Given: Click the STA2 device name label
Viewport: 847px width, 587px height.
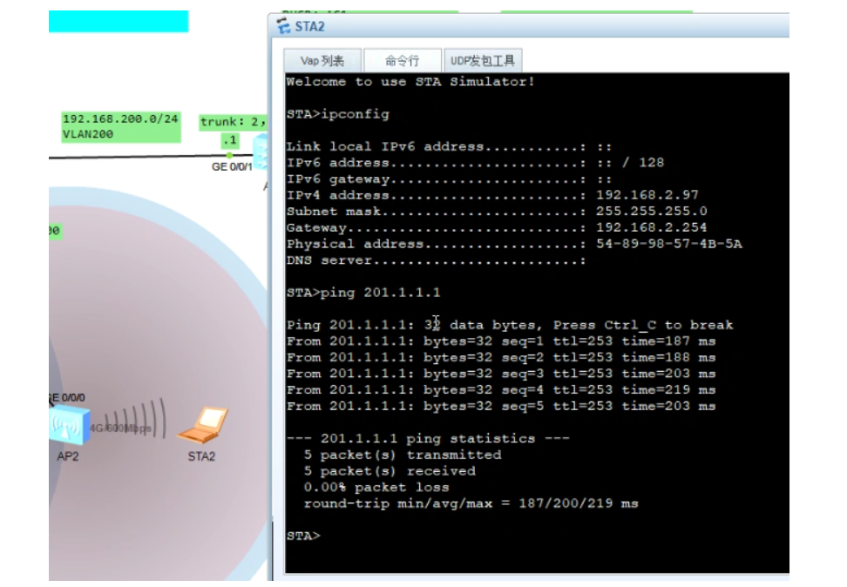Looking at the screenshot, I should coord(201,455).
